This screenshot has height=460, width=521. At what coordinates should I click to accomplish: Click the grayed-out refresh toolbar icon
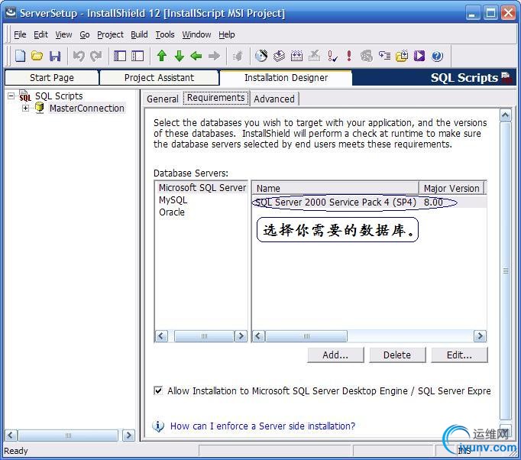238,56
